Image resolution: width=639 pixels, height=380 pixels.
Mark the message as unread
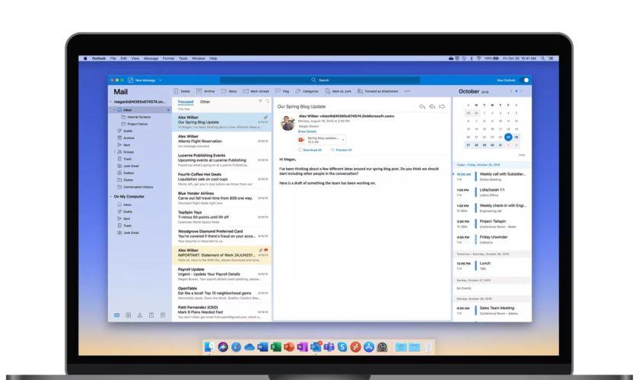pyautogui.click(x=256, y=91)
